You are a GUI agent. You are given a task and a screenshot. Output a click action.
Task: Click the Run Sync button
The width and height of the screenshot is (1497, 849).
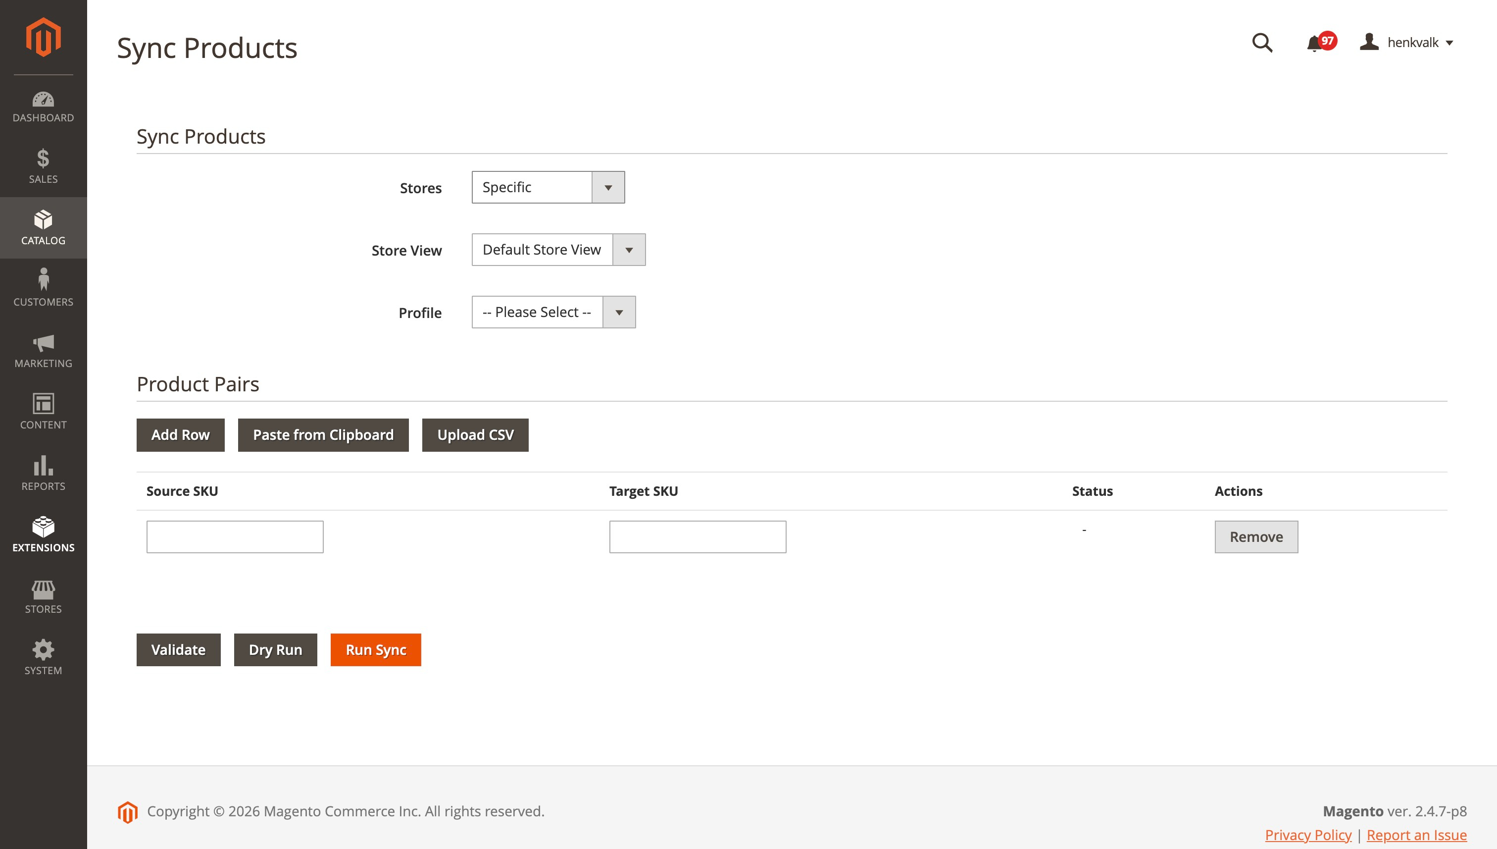pos(375,649)
